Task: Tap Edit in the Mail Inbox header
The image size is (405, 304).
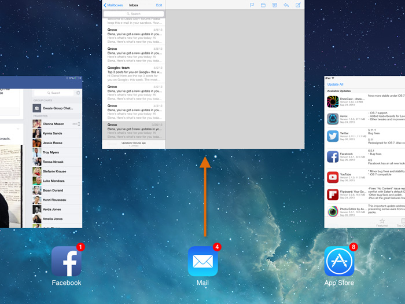Action: click(159, 5)
